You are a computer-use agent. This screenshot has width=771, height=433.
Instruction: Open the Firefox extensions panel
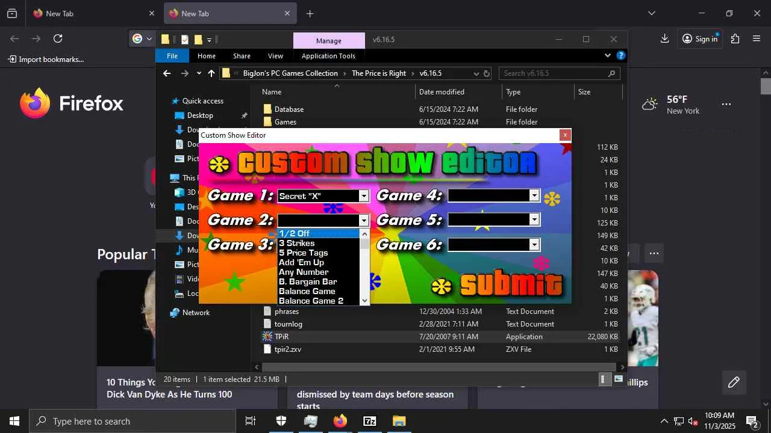[x=735, y=38]
